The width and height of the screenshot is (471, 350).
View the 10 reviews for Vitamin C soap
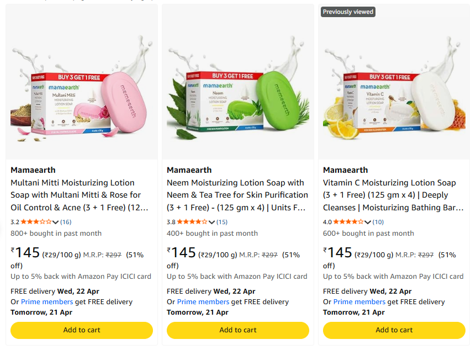coord(378,222)
